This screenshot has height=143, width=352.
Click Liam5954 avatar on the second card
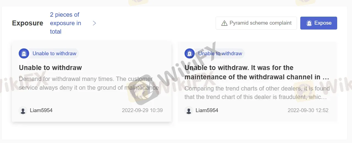[x=189, y=110]
